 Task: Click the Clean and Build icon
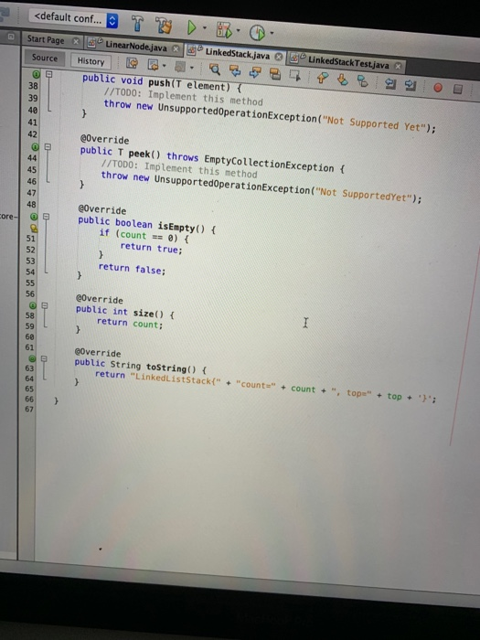coord(164,27)
